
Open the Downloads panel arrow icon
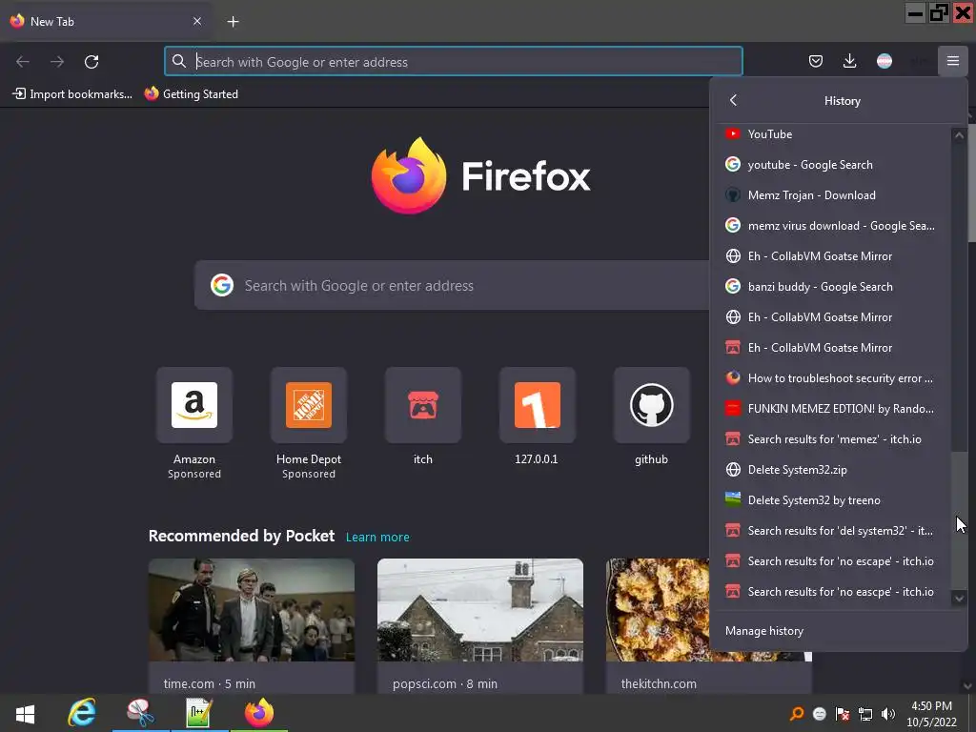(x=849, y=61)
